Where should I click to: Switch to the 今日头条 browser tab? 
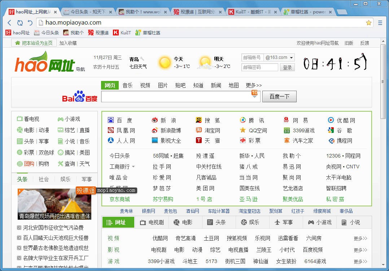(87, 12)
